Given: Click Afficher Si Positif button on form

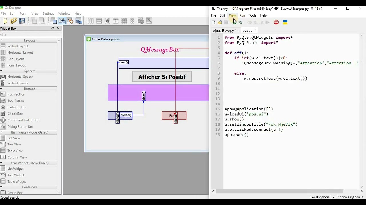Looking at the screenshot, I should coord(162,77).
